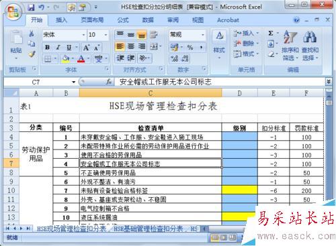336x246 pixels.
Task: Switch to the 审阅 ribbon tab
Action: click(173, 20)
